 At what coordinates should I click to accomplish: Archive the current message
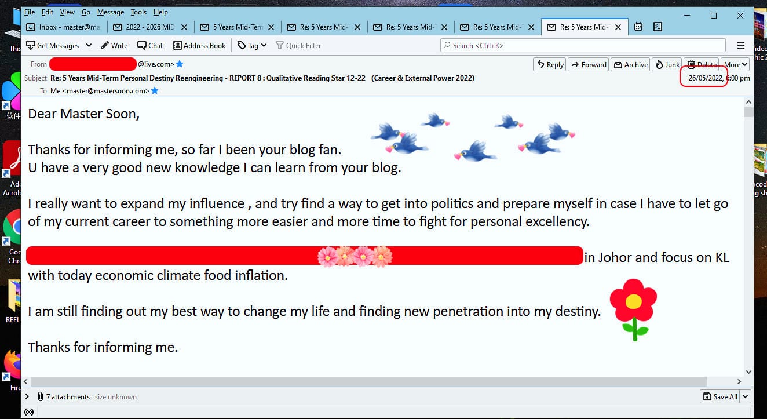click(630, 64)
